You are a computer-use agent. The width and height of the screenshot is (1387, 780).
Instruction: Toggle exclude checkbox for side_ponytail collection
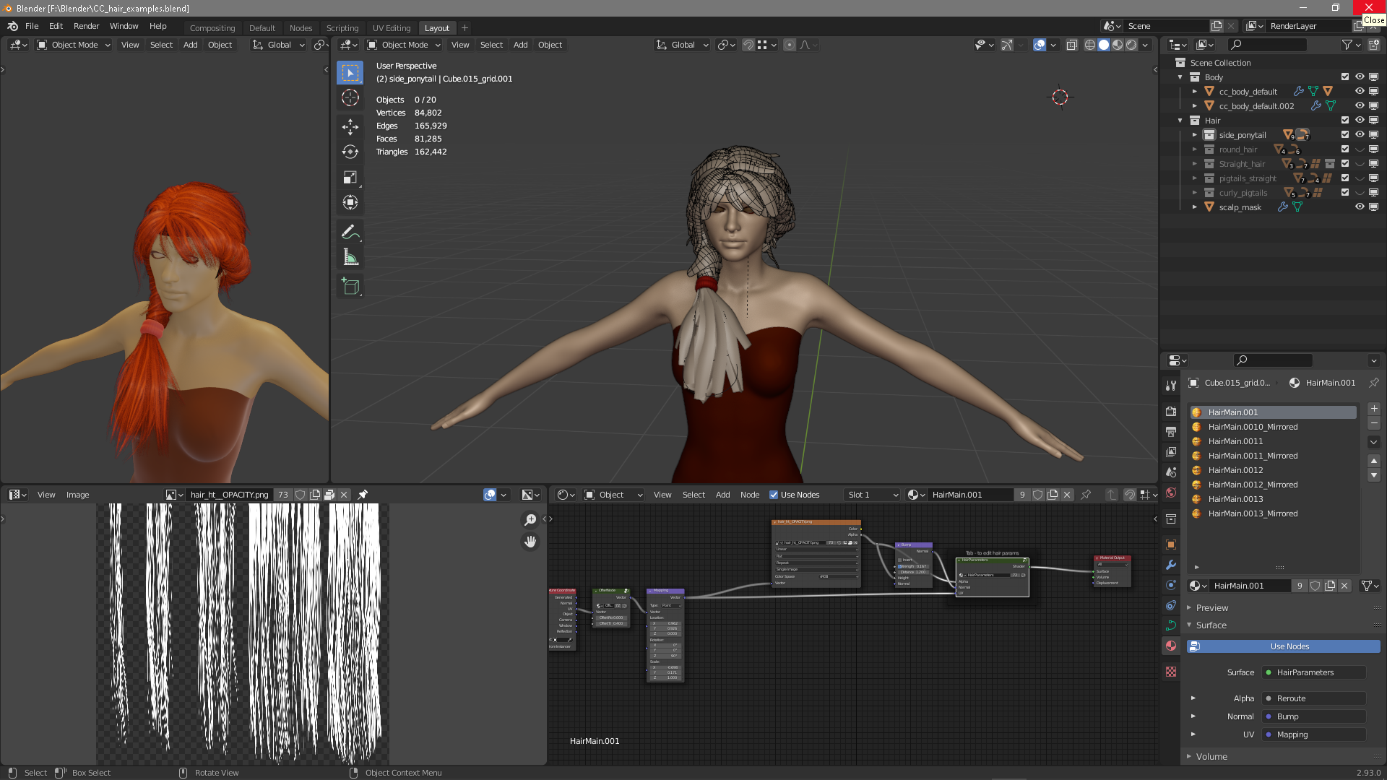point(1345,134)
